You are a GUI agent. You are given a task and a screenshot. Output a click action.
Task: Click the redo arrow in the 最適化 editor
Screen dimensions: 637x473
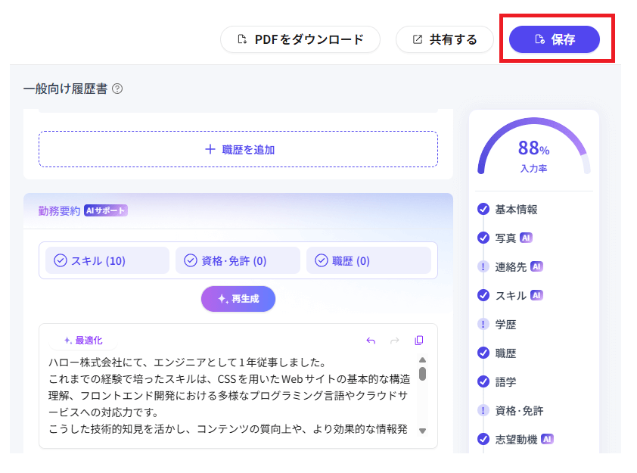pos(393,341)
